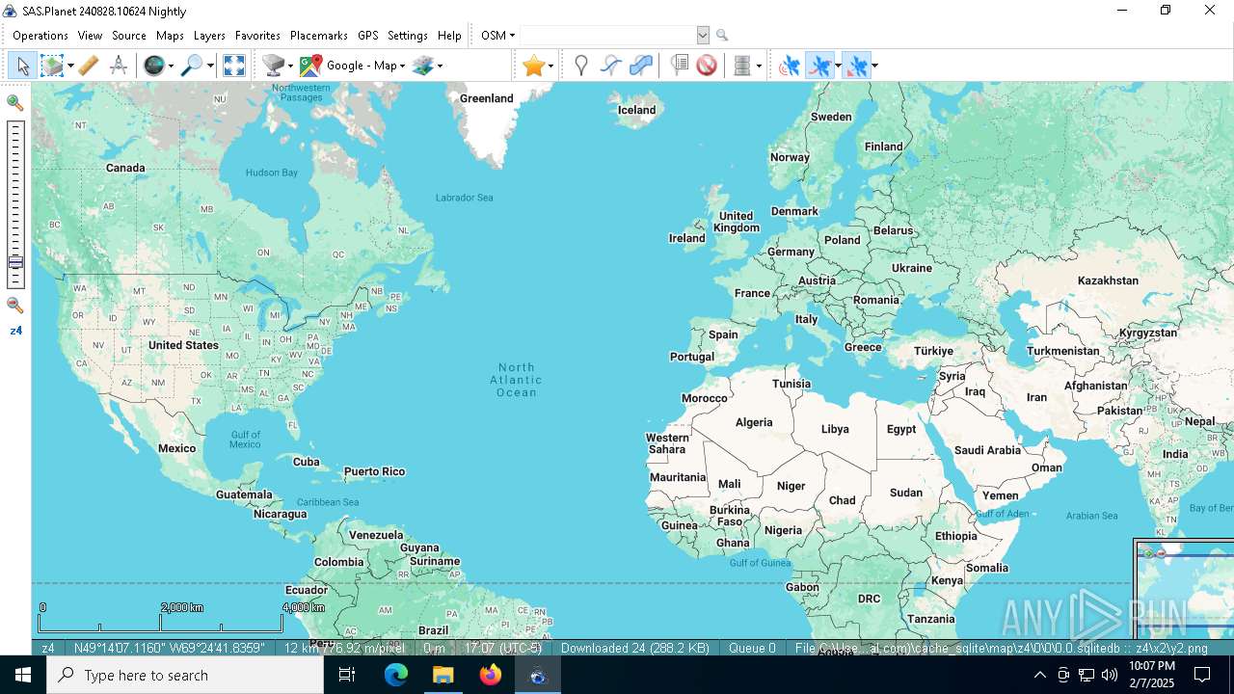Add a new polygon
This screenshot has width=1234, height=694.
coord(641,66)
